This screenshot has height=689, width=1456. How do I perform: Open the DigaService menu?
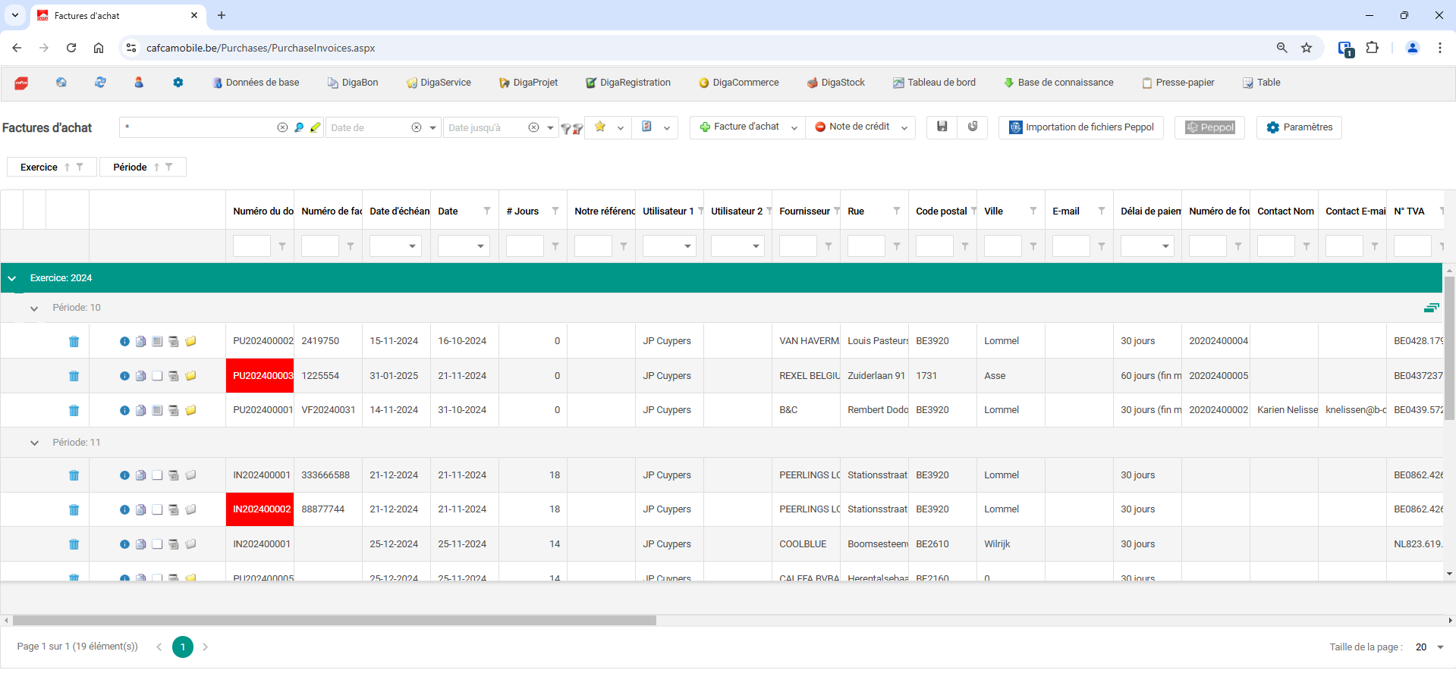pyautogui.click(x=439, y=83)
